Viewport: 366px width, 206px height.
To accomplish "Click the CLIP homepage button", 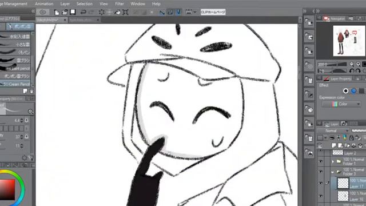I will coord(213,12).
